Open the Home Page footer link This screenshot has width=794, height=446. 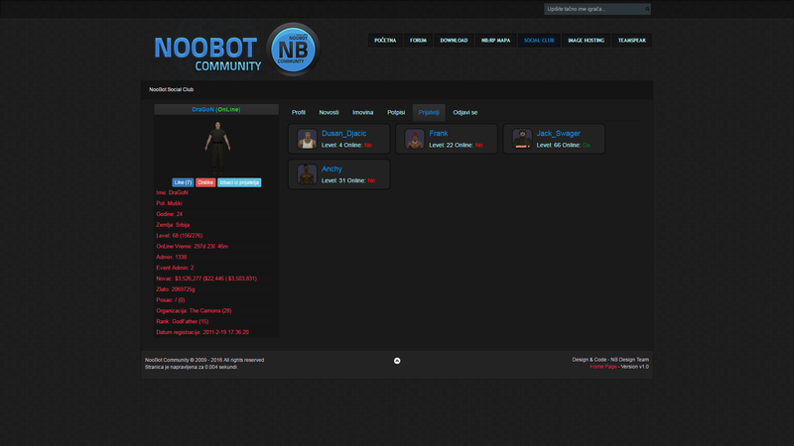click(x=603, y=366)
